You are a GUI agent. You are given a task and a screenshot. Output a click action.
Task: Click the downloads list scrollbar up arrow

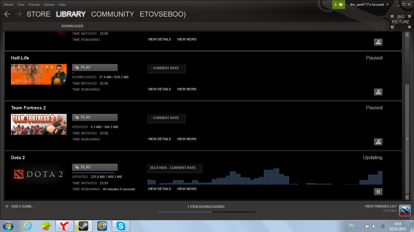(x=407, y=35)
